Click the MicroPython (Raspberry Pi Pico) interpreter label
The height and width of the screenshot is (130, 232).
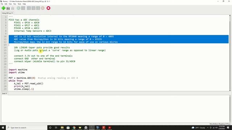point(220,124)
